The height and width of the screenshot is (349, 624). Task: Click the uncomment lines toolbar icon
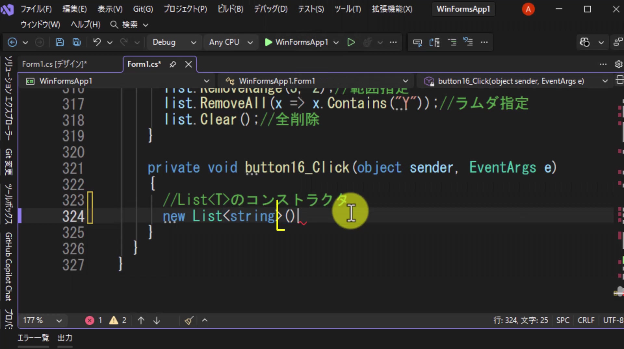468,42
